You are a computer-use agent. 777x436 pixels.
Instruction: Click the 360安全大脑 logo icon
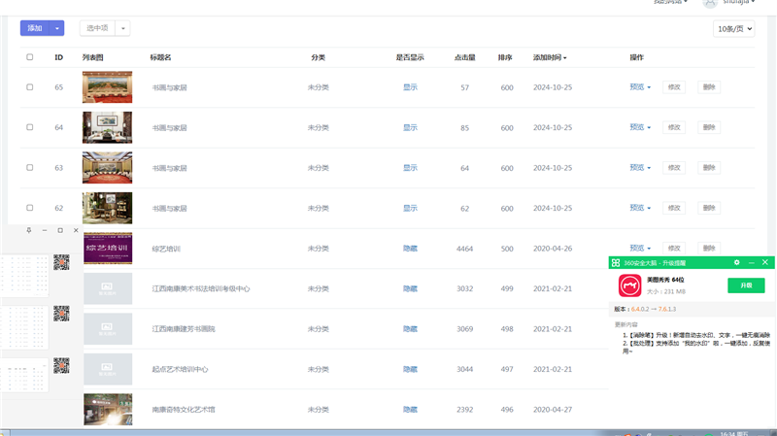(x=616, y=263)
